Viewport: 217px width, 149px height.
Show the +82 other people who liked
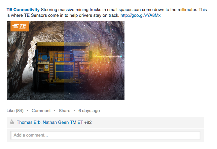(88, 122)
